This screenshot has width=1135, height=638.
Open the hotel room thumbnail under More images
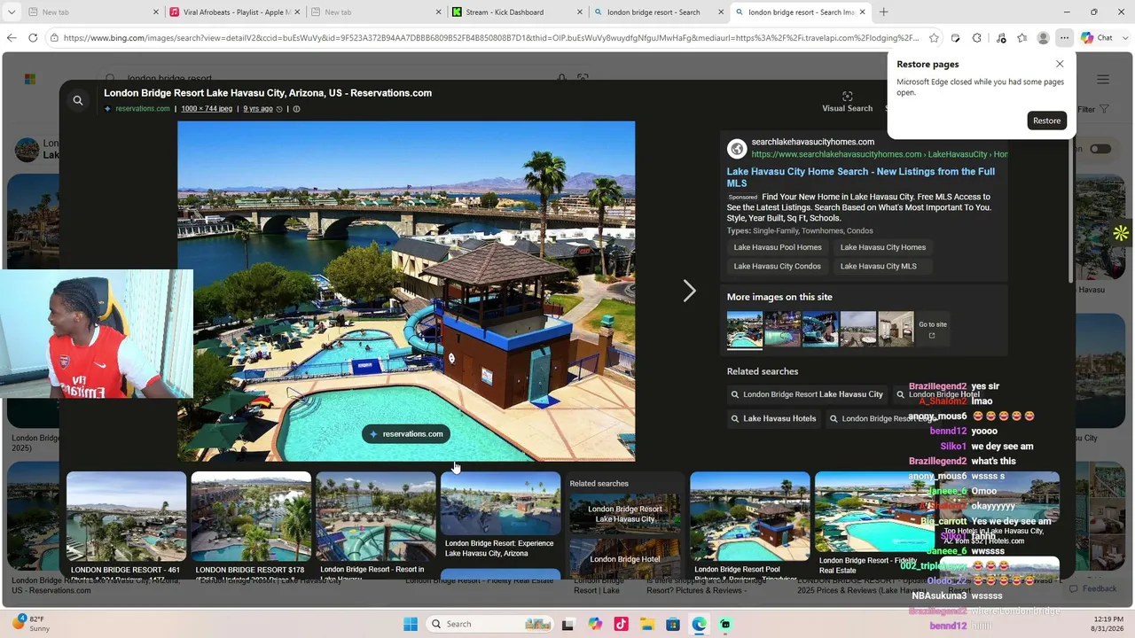[896, 329]
